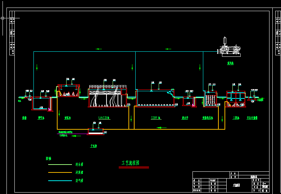This screenshot has height=194, width=281.
Task: Select the double red underline beneath title
Action: point(134,167)
